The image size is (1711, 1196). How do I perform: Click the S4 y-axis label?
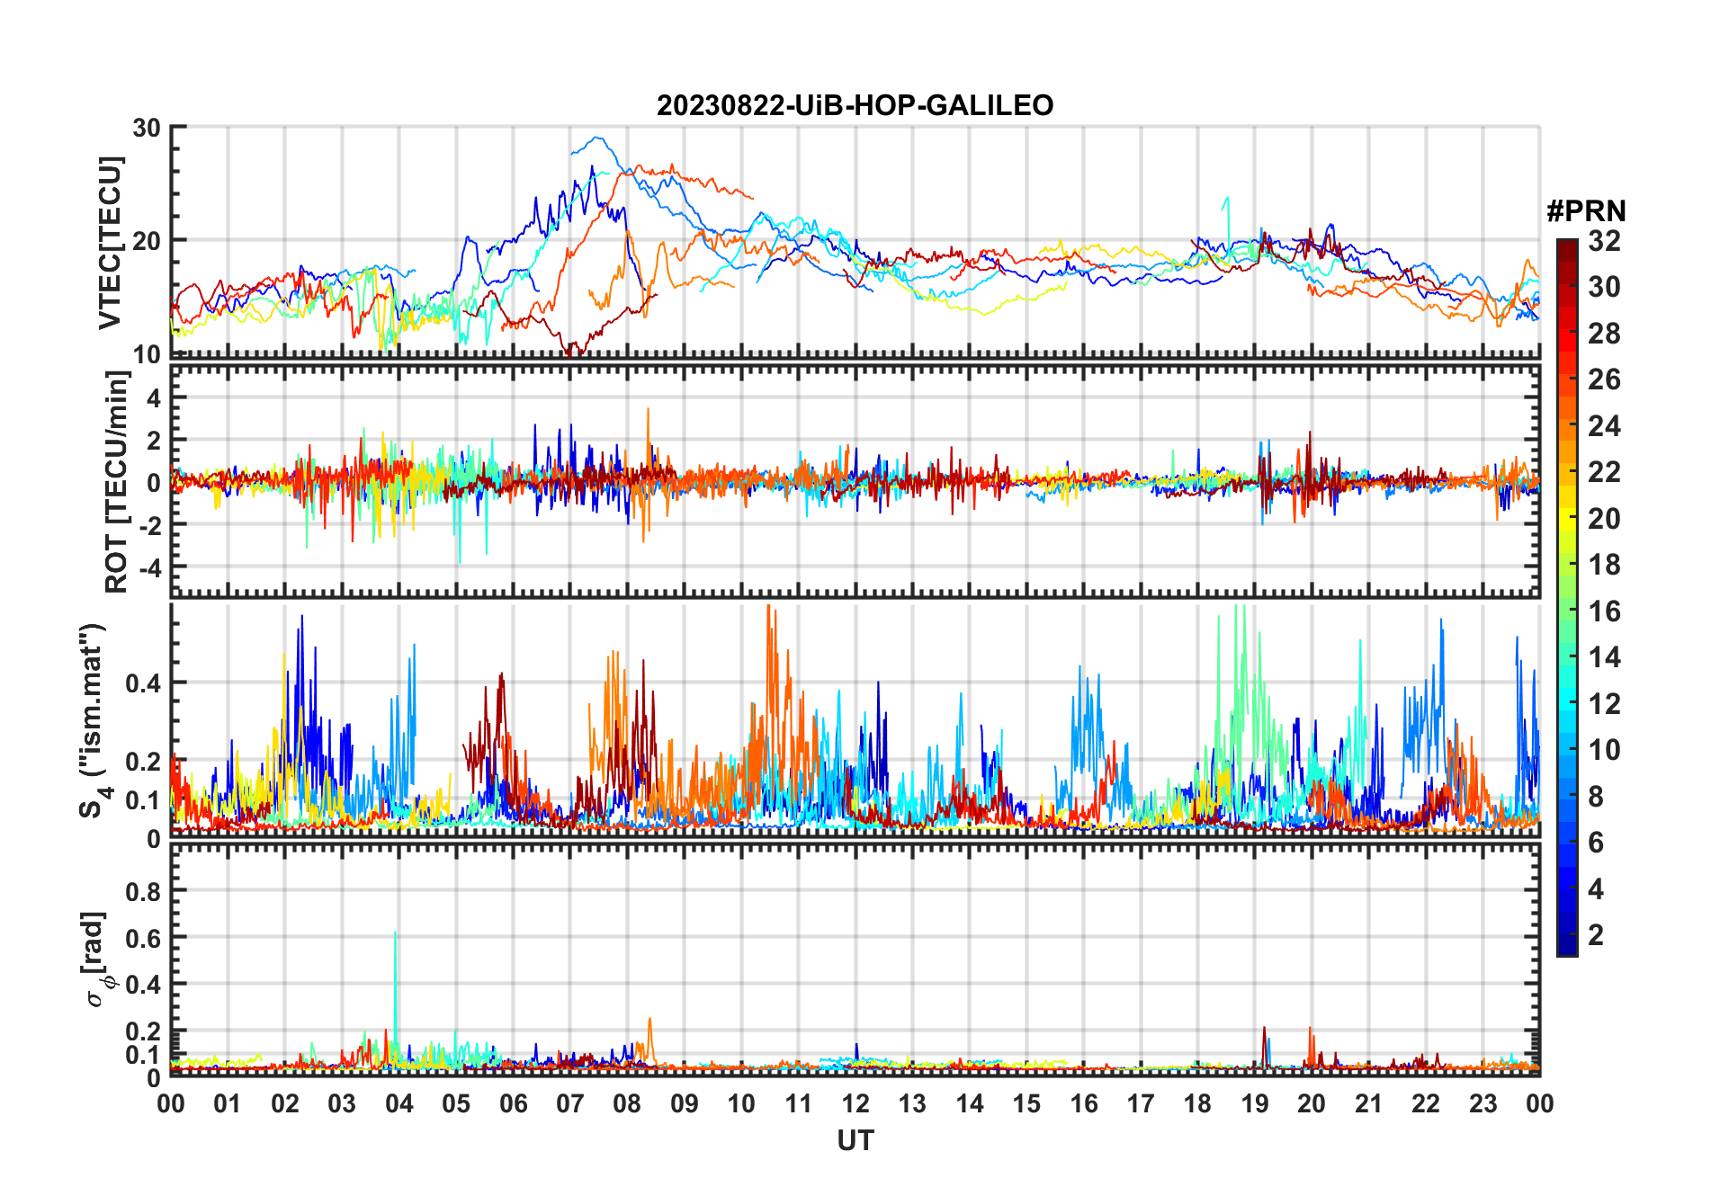[94, 720]
